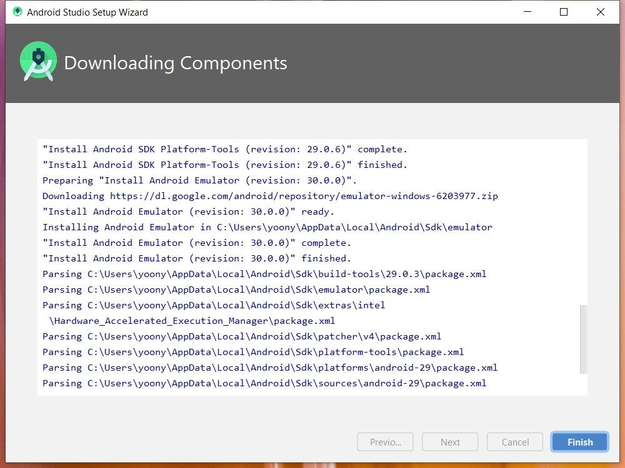This screenshot has width=625, height=468.
Task: Click the sources\android-29\package.xml parsing line
Action: pos(264,383)
